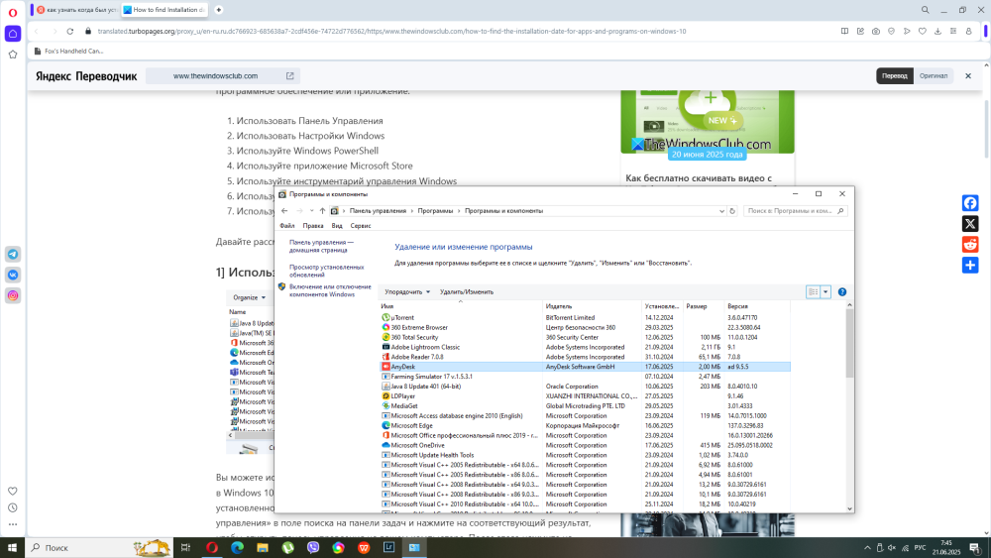
Task: Click Удалить/Изменить button
Action: 467,292
